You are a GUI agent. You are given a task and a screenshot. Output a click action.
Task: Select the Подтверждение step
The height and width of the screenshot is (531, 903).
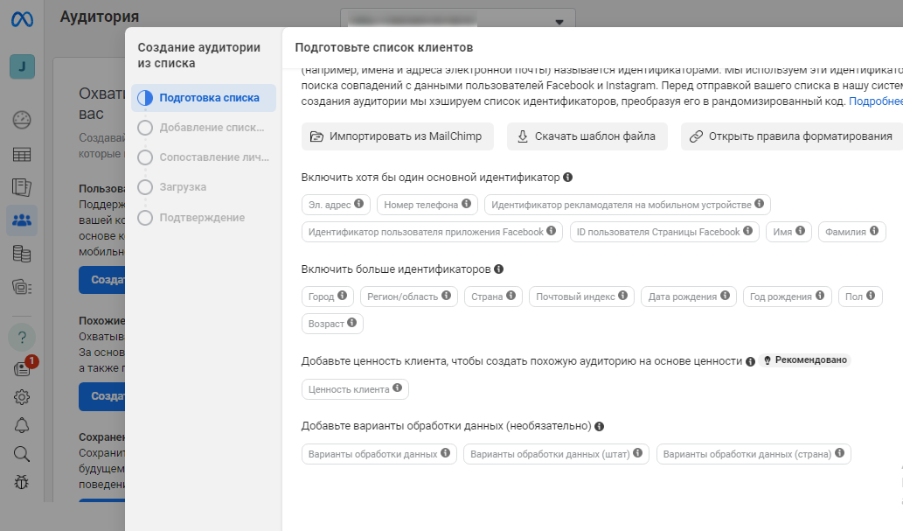(204, 217)
